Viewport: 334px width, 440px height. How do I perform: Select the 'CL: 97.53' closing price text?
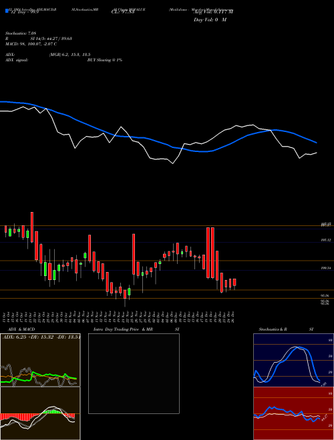tap(122, 12)
